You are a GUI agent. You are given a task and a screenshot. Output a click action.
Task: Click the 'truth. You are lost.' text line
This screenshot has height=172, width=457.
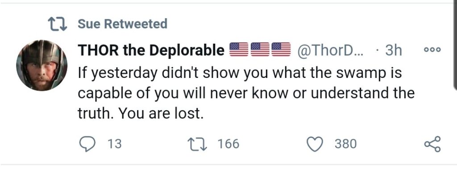(140, 114)
